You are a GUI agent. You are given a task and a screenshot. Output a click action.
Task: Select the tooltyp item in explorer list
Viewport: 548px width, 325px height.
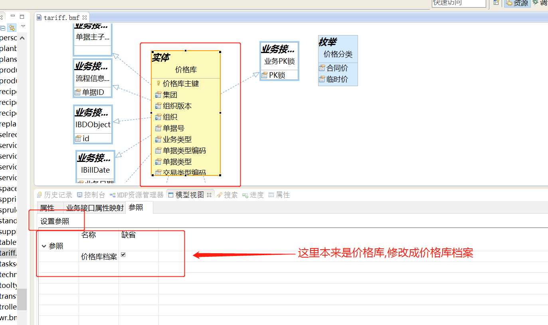8,285
